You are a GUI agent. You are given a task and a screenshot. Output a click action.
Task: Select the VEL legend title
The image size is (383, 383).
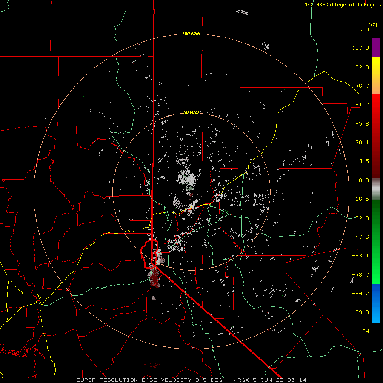[x=374, y=26]
